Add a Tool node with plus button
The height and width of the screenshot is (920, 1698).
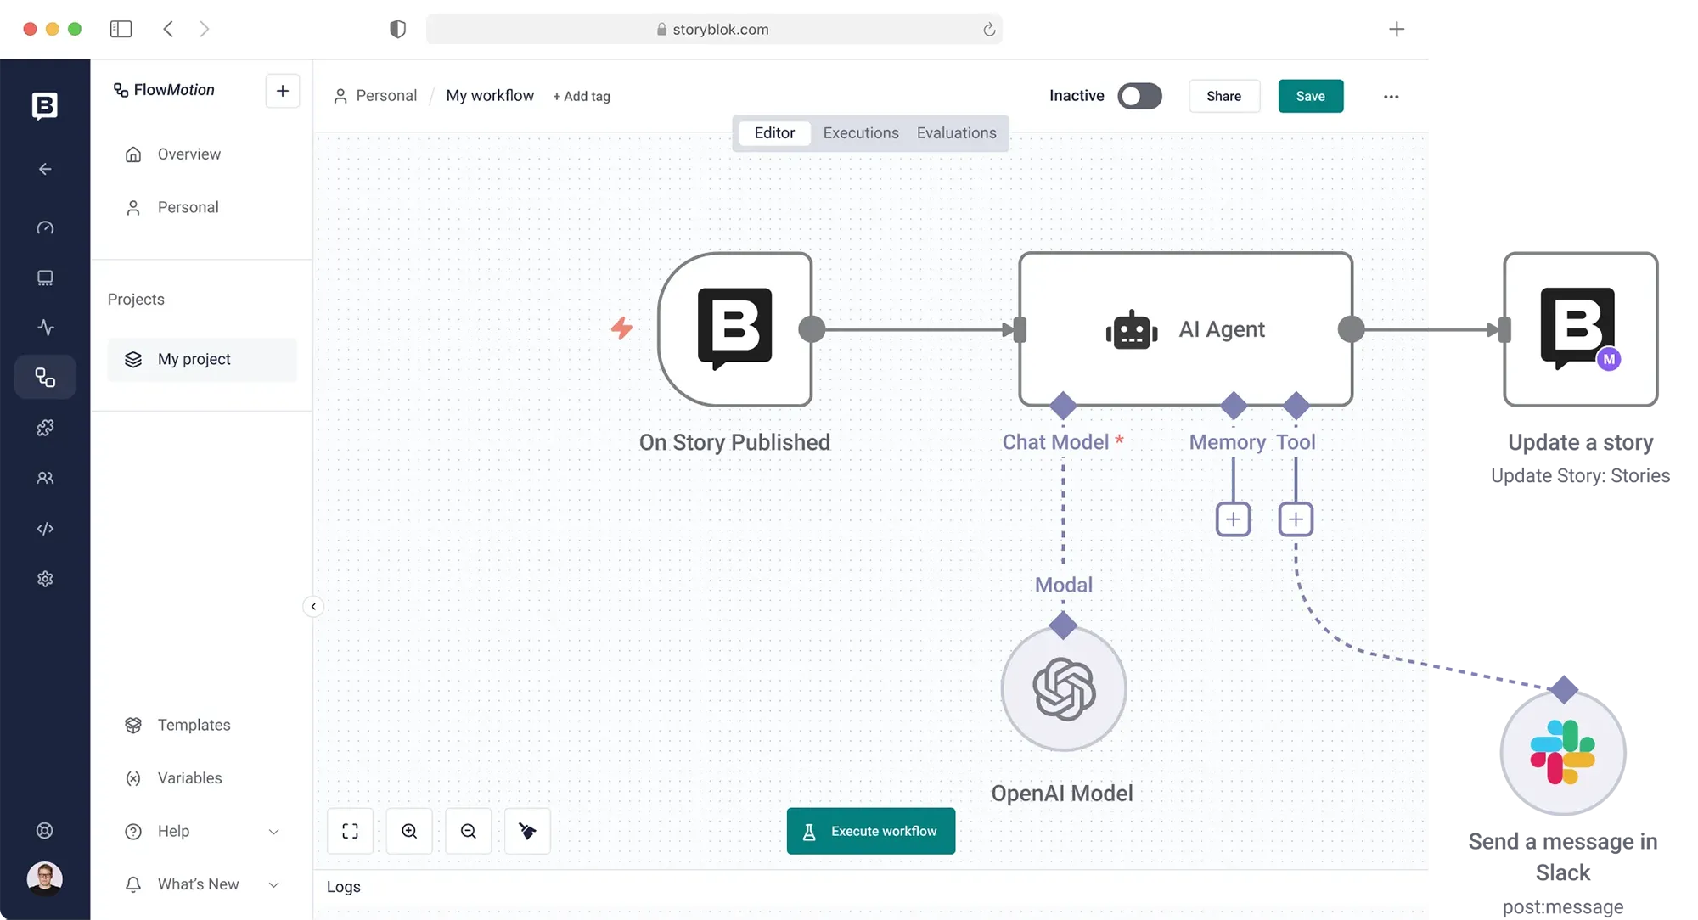coord(1296,519)
